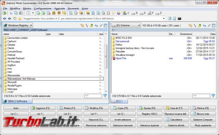The width and height of the screenshot is (219, 135).
Task: Click the Blocco note button
Action: pyautogui.click(x=203, y=114)
